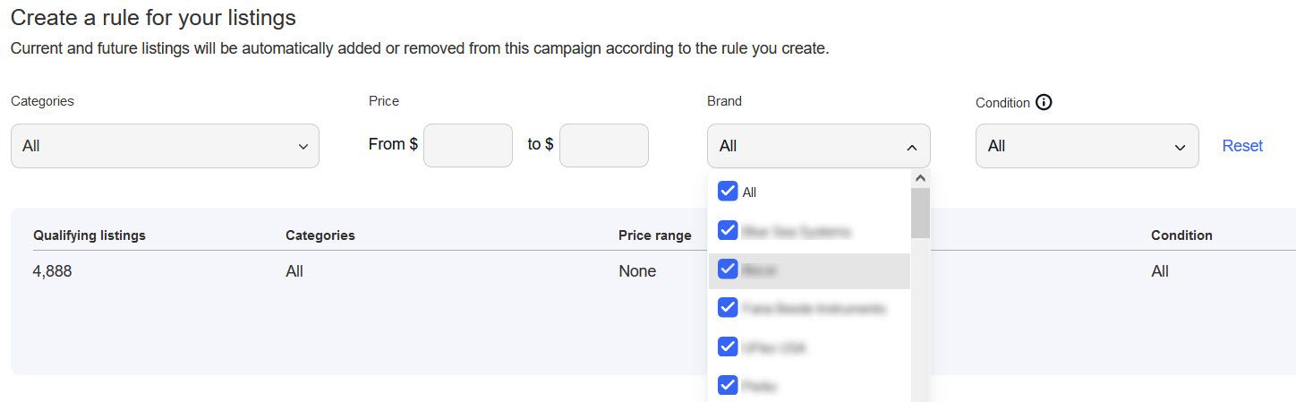The image size is (1296, 402).
Task: Click the brand list scrollbar thumb
Action: point(920,212)
